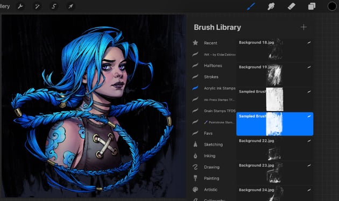
Task: Select the Halftones brush set
Action: coord(214,66)
